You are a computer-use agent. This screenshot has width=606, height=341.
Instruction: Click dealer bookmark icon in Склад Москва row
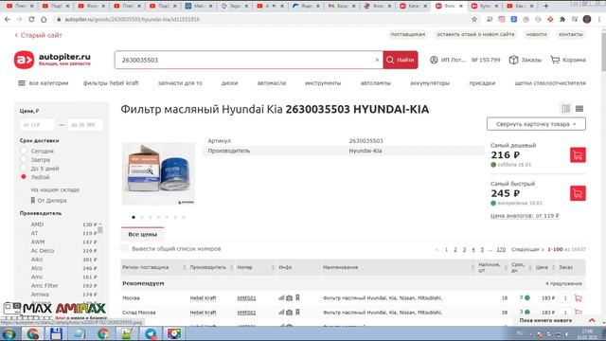pyautogui.click(x=297, y=312)
